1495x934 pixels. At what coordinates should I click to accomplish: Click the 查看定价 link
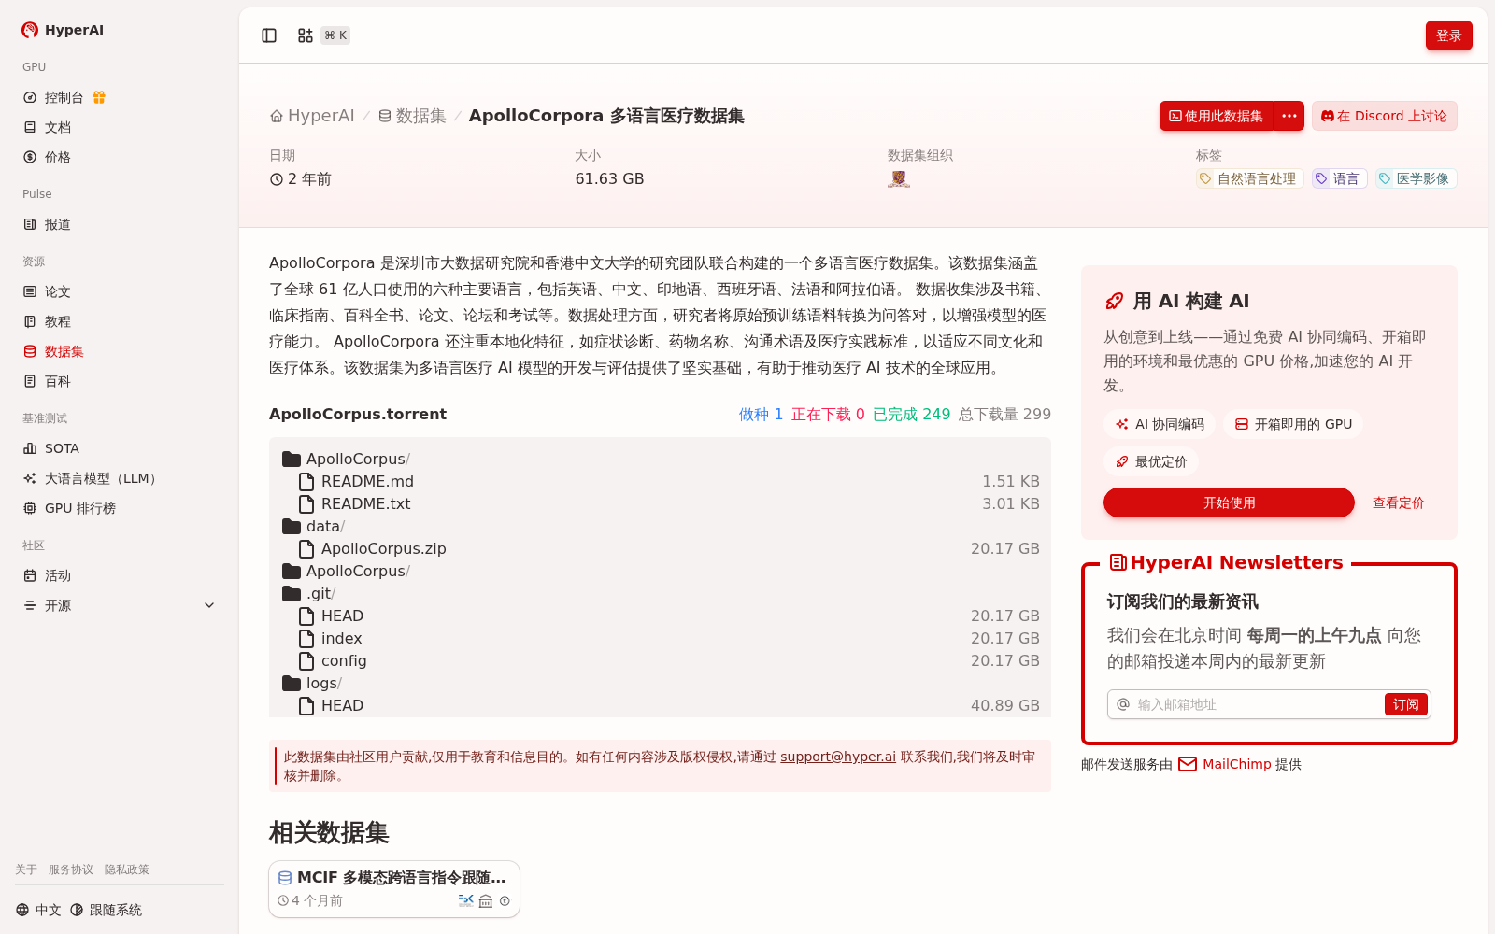tap(1398, 502)
